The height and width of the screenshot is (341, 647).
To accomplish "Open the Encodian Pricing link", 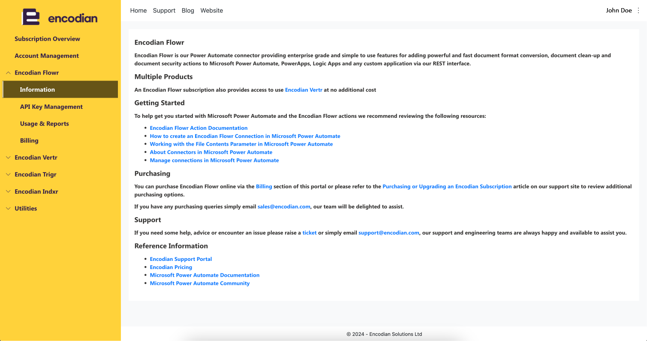I will point(171,267).
